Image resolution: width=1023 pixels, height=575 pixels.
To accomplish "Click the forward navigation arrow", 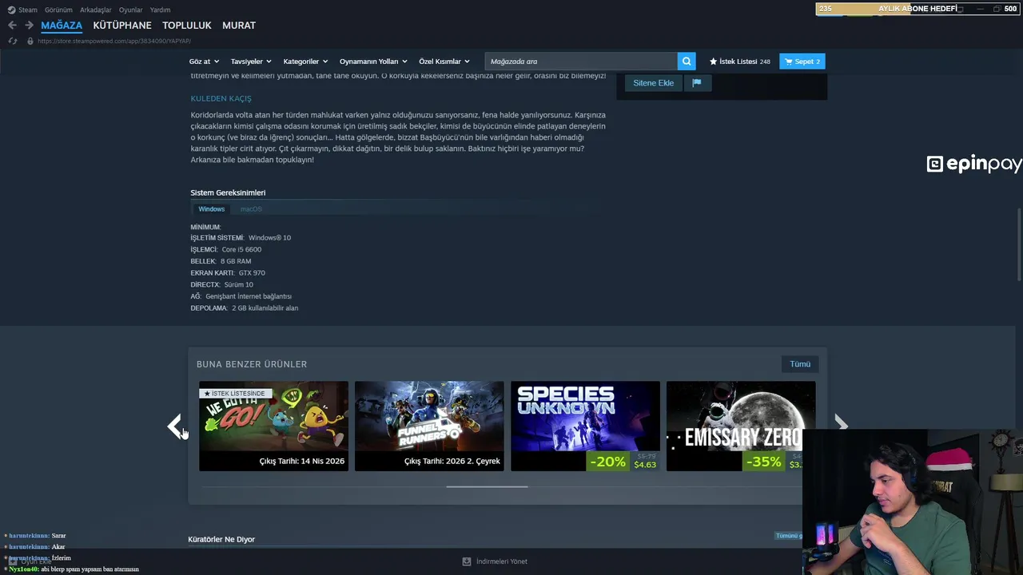I will pyautogui.click(x=29, y=26).
